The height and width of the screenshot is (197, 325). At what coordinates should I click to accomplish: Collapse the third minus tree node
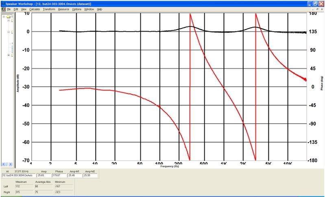pyautogui.click(x=9, y=32)
